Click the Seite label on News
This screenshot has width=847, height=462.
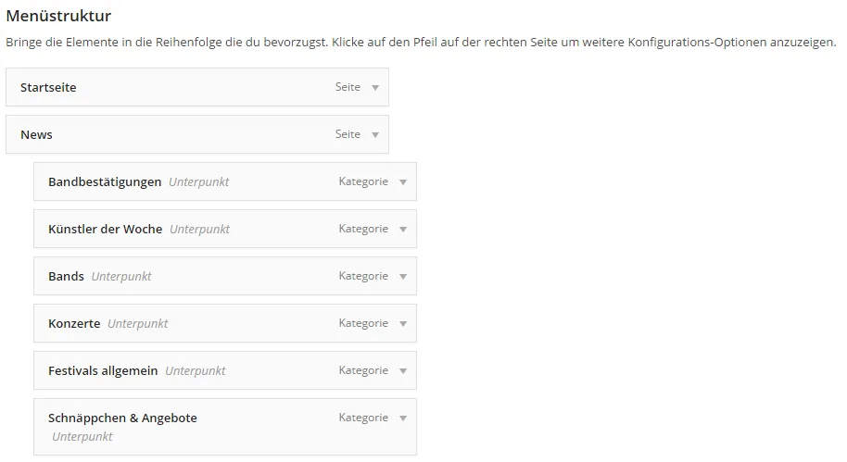tap(348, 134)
